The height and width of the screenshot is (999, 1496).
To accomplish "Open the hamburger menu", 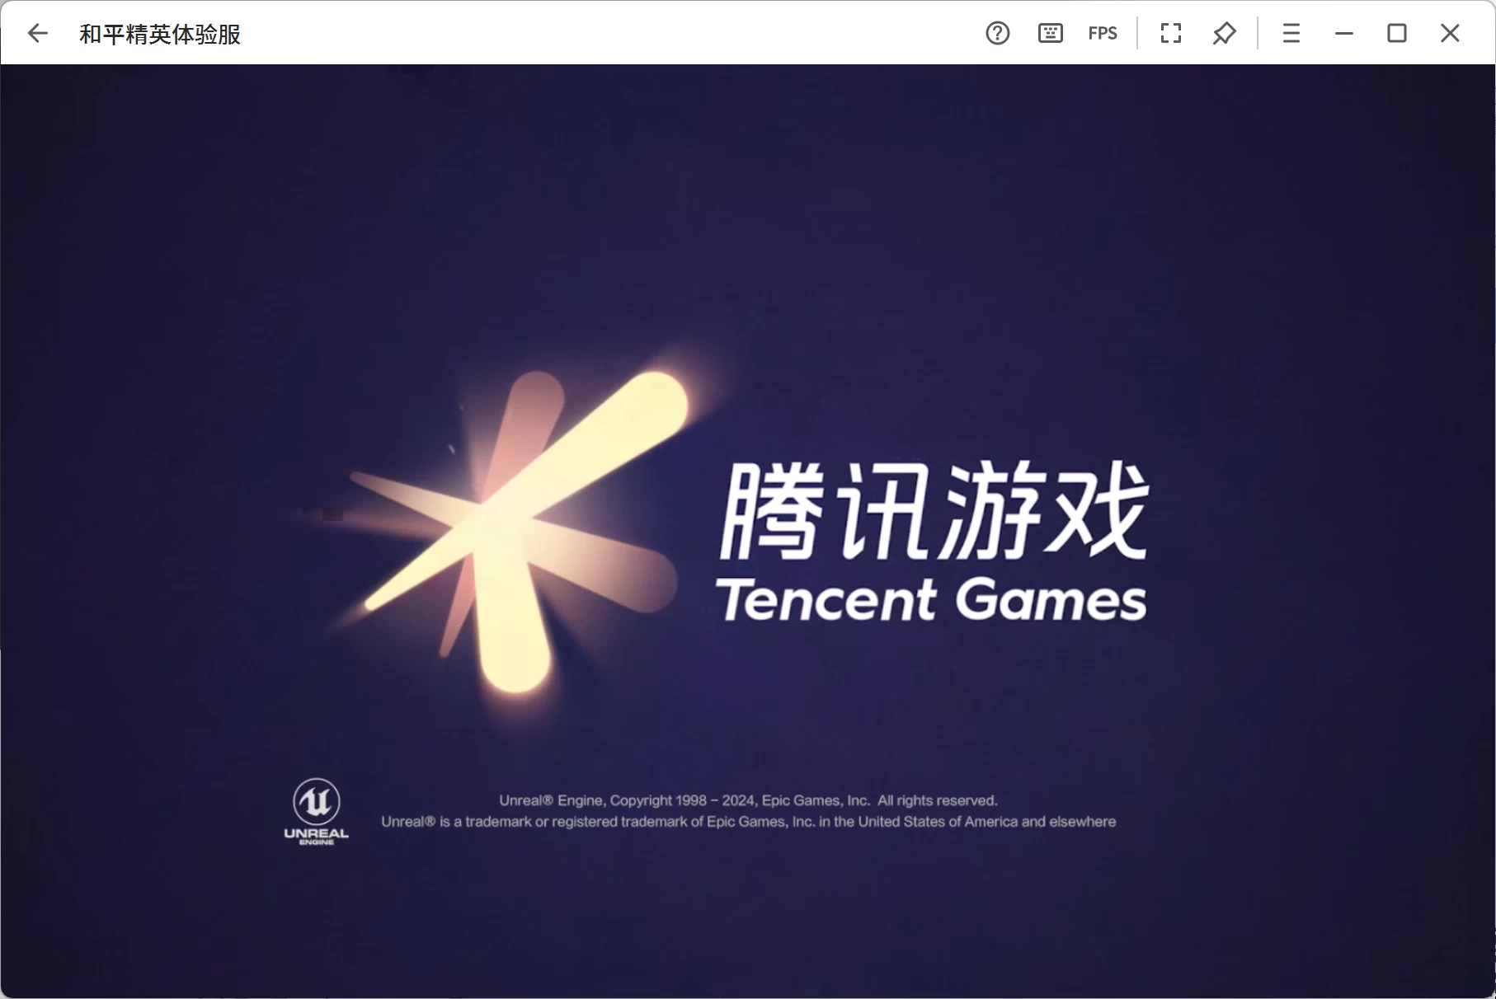I will (x=1291, y=33).
